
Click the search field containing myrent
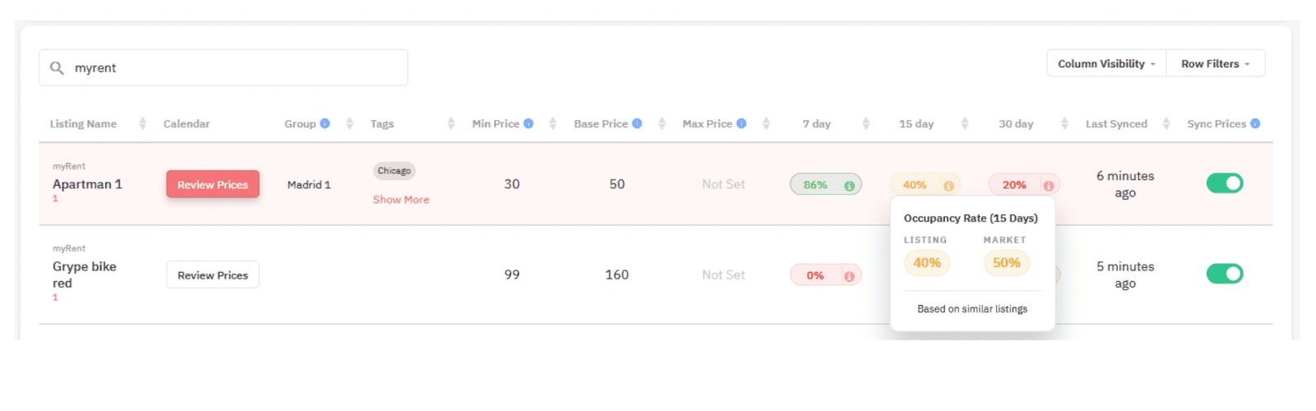223,67
